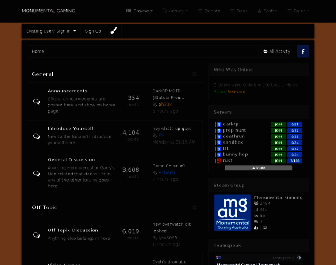The image size is (336, 265).
Task: Click the prop hunt server game icon
Action: tap(219, 130)
